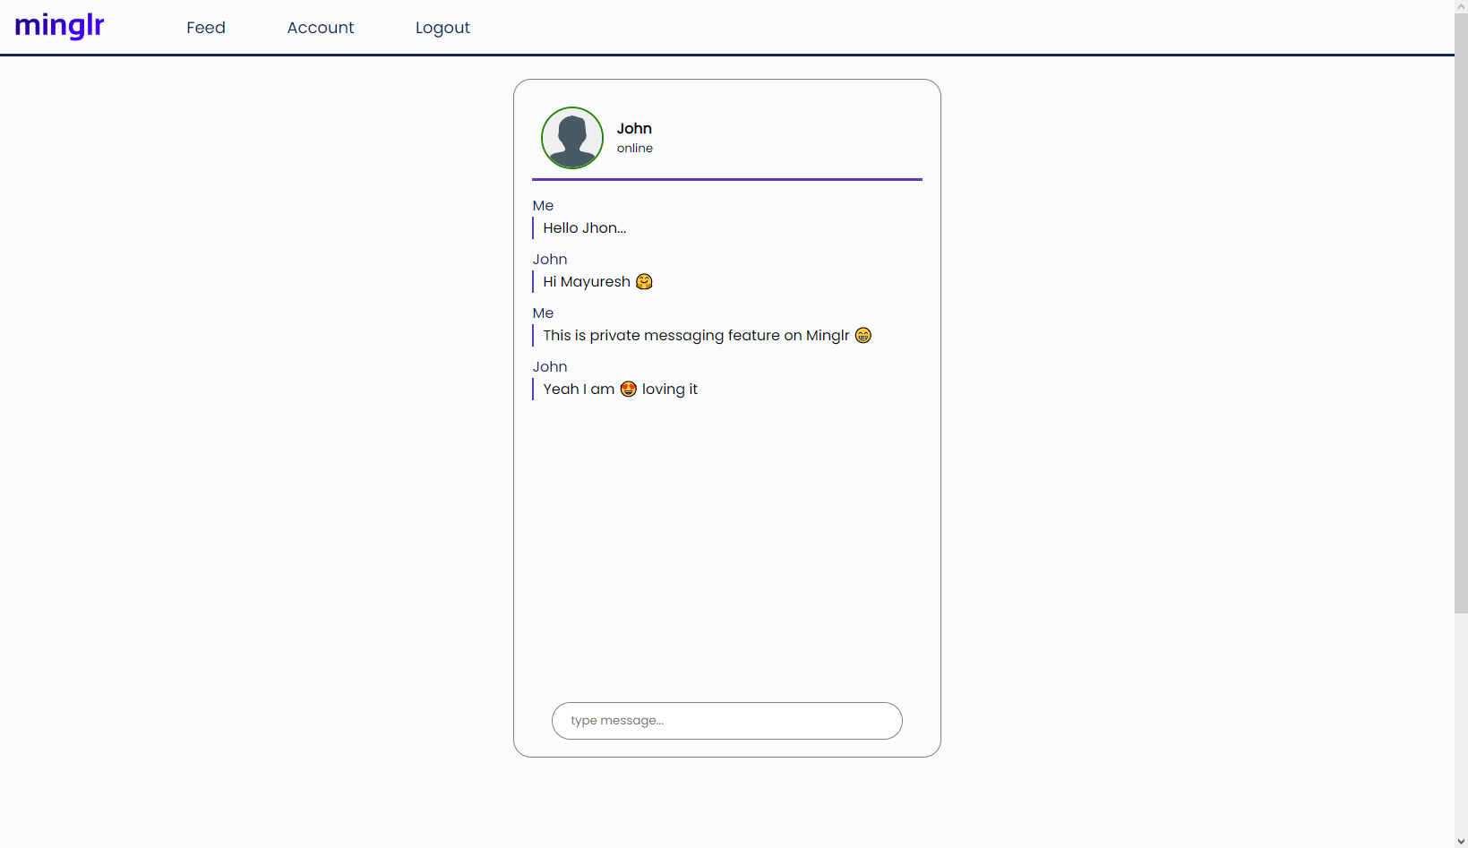Click John's profile avatar
This screenshot has width=1468, height=848.
click(x=572, y=138)
